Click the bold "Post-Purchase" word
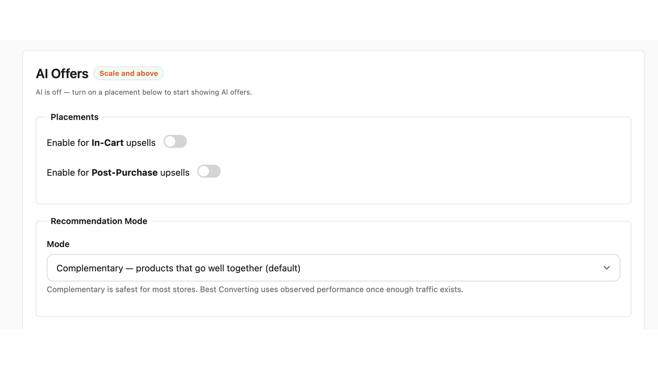This screenshot has width=658, height=370. 125,173
